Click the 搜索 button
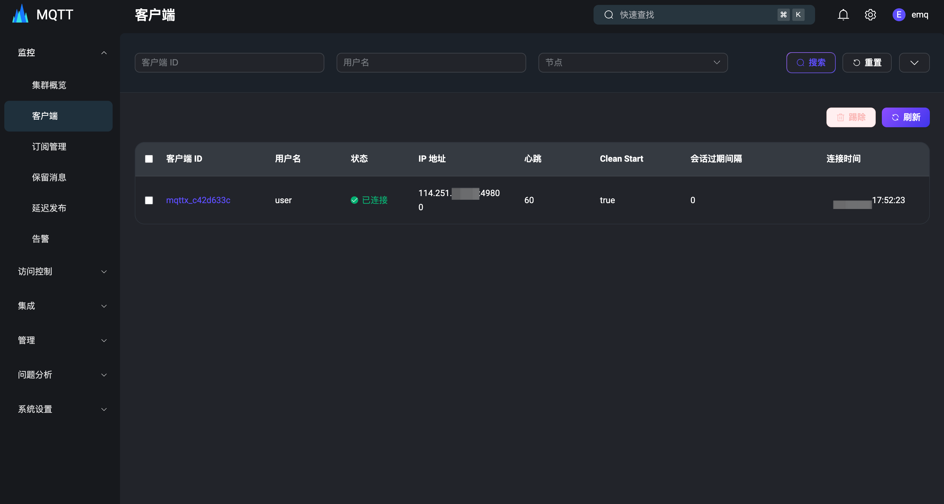The image size is (944, 504). (810, 63)
